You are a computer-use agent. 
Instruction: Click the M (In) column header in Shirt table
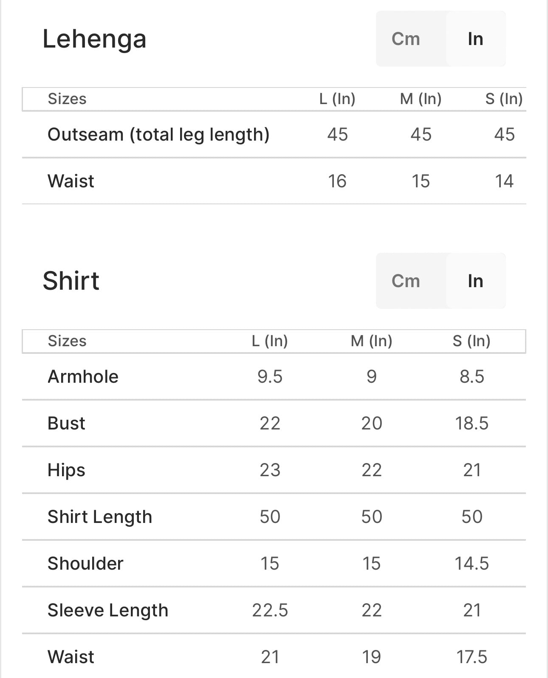371,341
